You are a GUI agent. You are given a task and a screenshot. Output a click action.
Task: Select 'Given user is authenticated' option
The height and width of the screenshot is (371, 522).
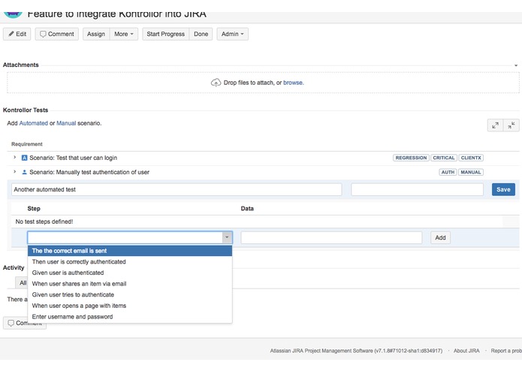point(130,273)
